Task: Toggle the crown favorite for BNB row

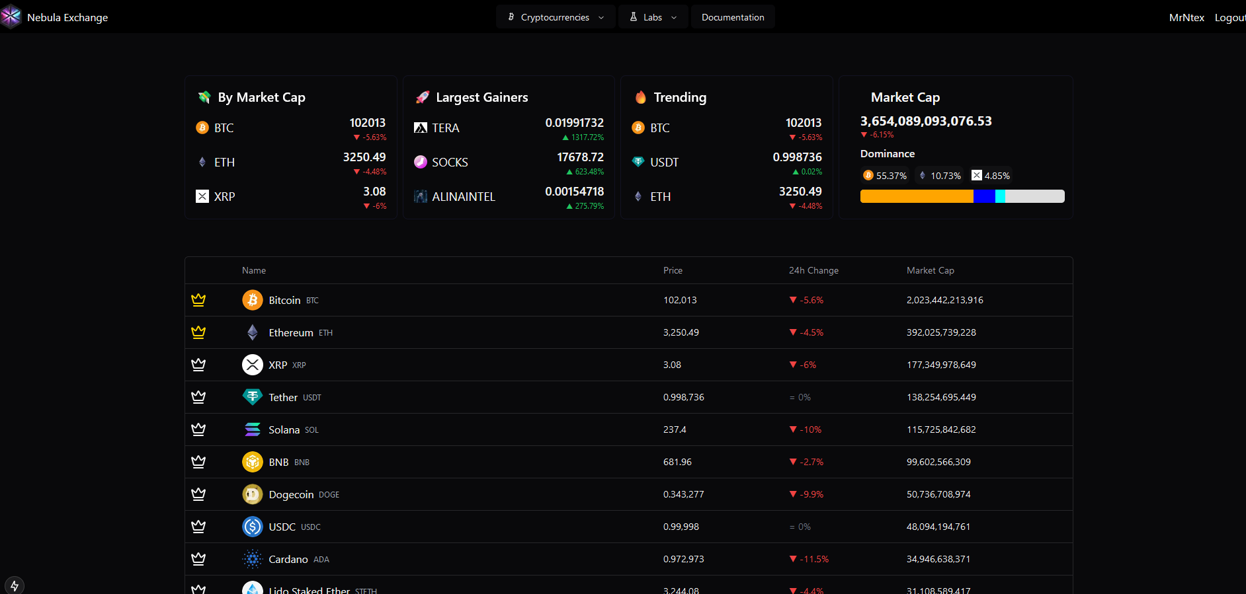Action: pyautogui.click(x=198, y=462)
